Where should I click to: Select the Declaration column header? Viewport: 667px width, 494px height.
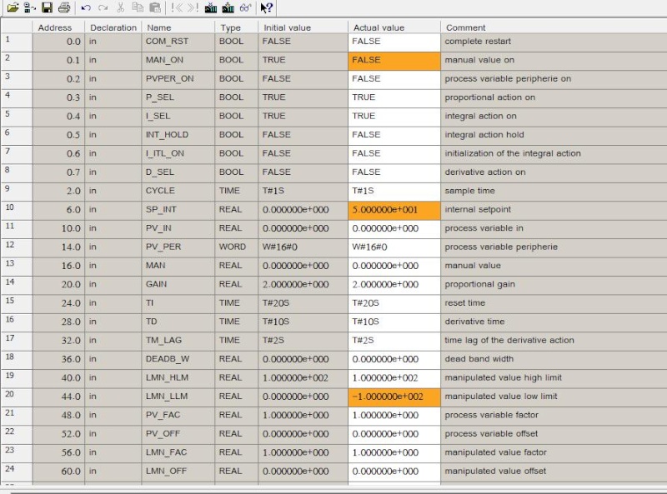pos(113,27)
